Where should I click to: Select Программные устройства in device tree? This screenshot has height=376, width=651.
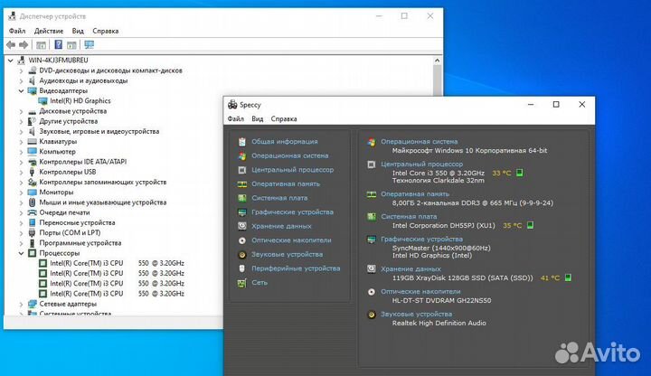tap(80, 243)
